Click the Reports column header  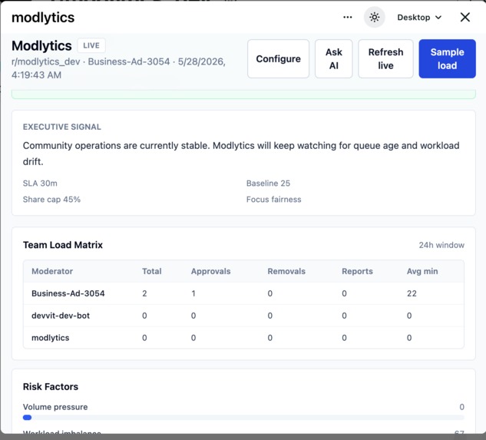[x=357, y=271]
